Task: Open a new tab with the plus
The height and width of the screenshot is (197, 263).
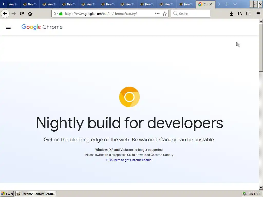Action: coord(227,4)
